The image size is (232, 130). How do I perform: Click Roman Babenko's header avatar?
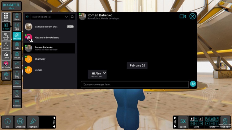point(83,16)
